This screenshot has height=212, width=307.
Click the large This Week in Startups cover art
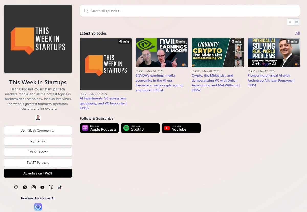[38, 39]
